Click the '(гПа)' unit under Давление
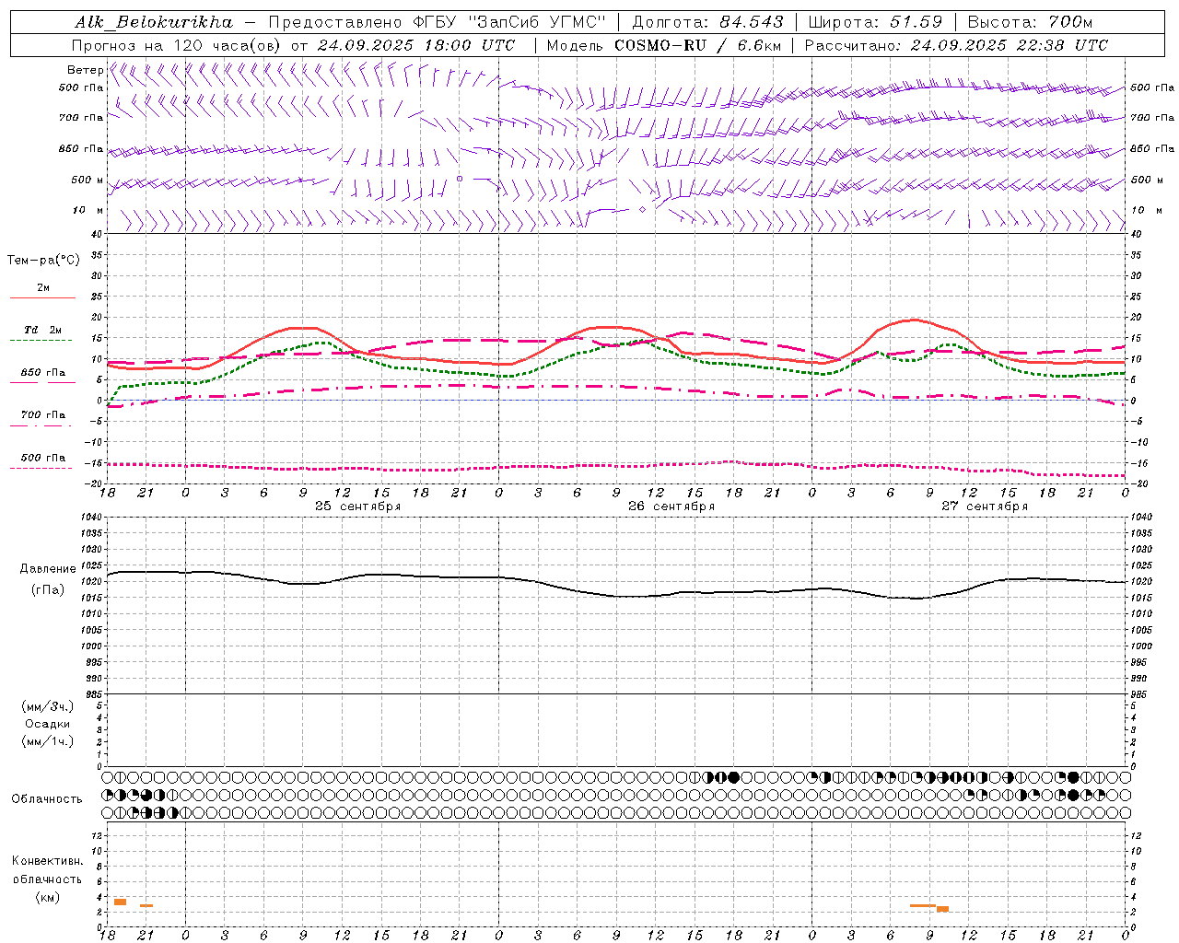 click(48, 589)
